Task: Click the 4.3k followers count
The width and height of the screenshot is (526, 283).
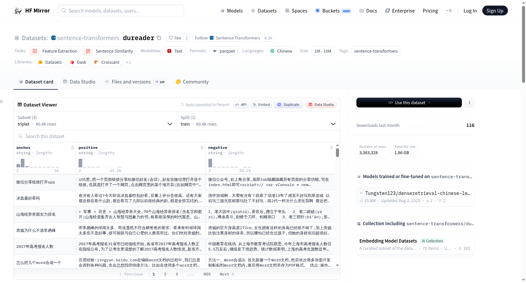Action: (x=268, y=38)
